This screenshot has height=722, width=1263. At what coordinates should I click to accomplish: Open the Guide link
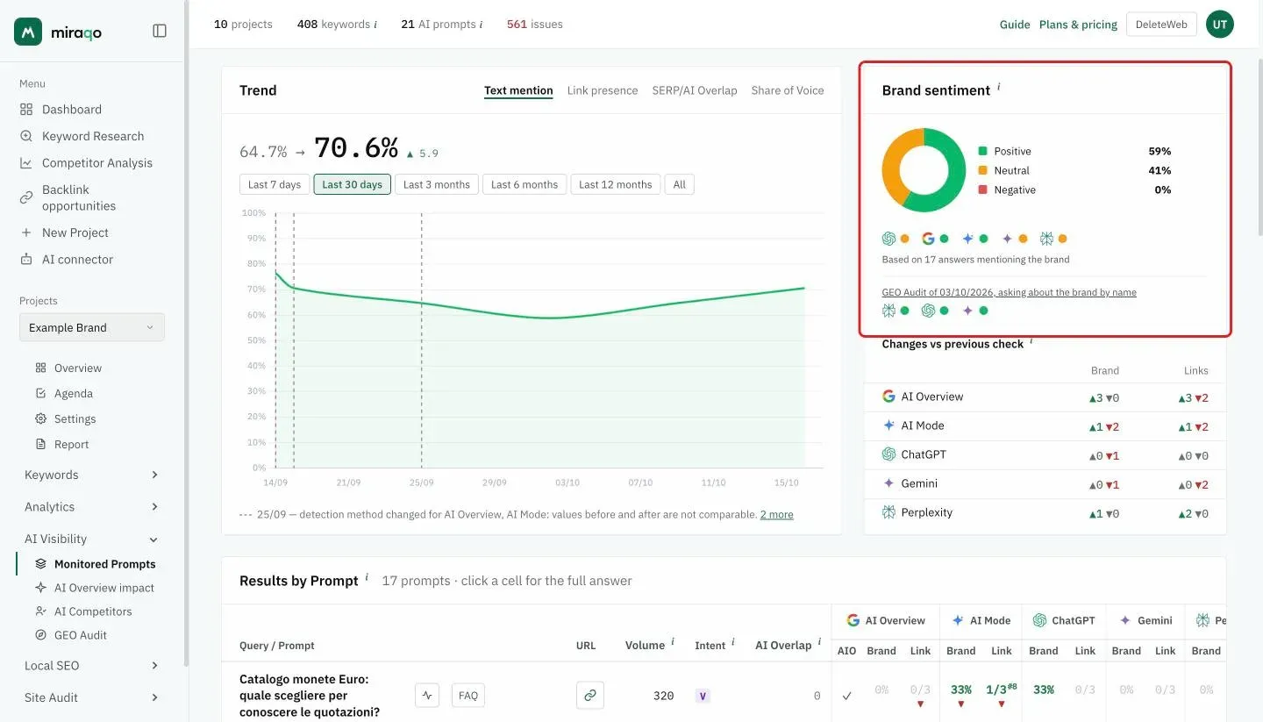point(1015,25)
